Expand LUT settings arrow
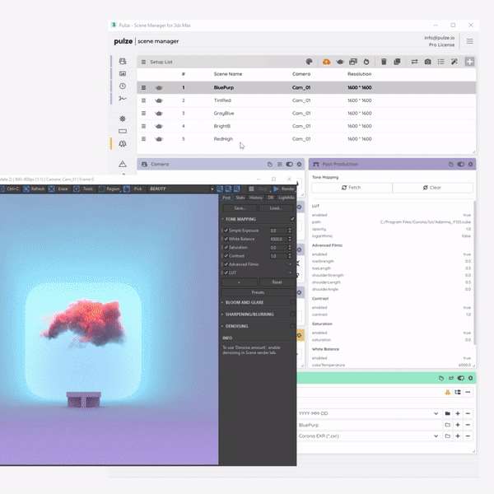The height and width of the screenshot is (494, 494). 290,273
